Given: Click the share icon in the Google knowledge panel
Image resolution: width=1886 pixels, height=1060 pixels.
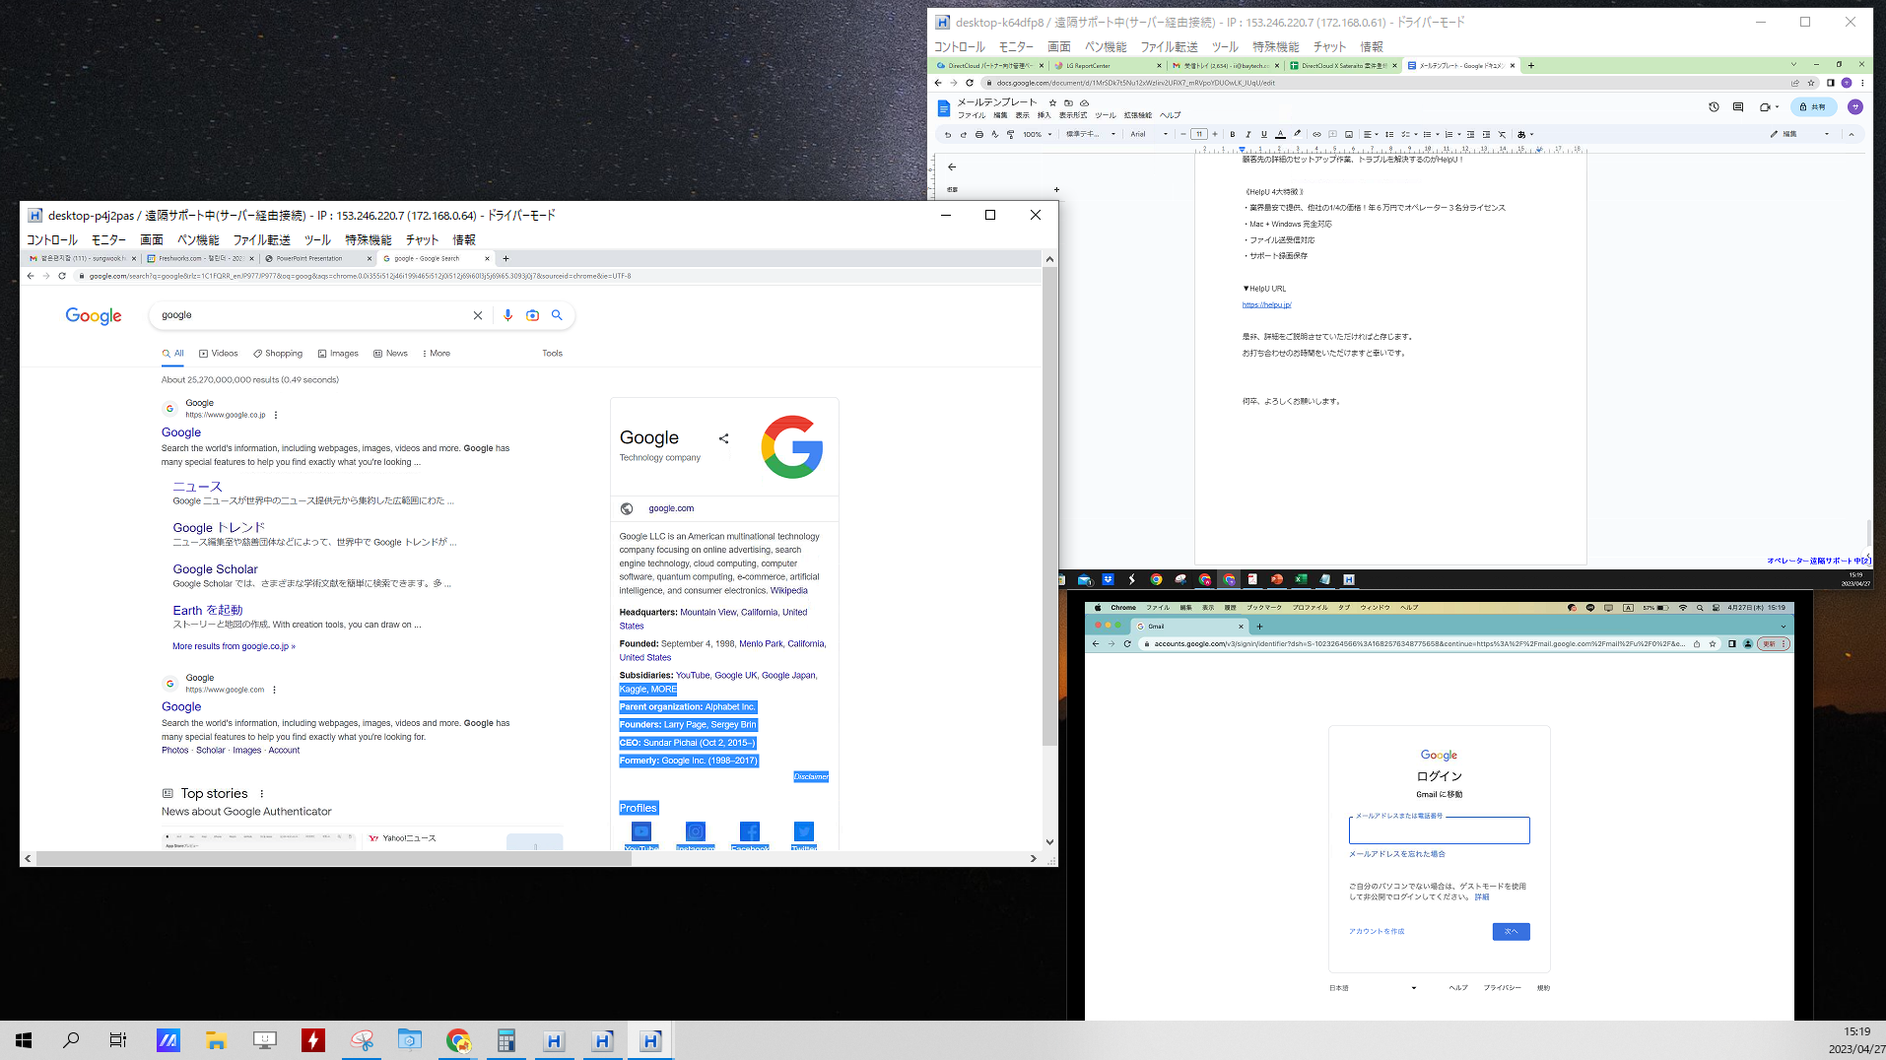Looking at the screenshot, I should pos(724,438).
